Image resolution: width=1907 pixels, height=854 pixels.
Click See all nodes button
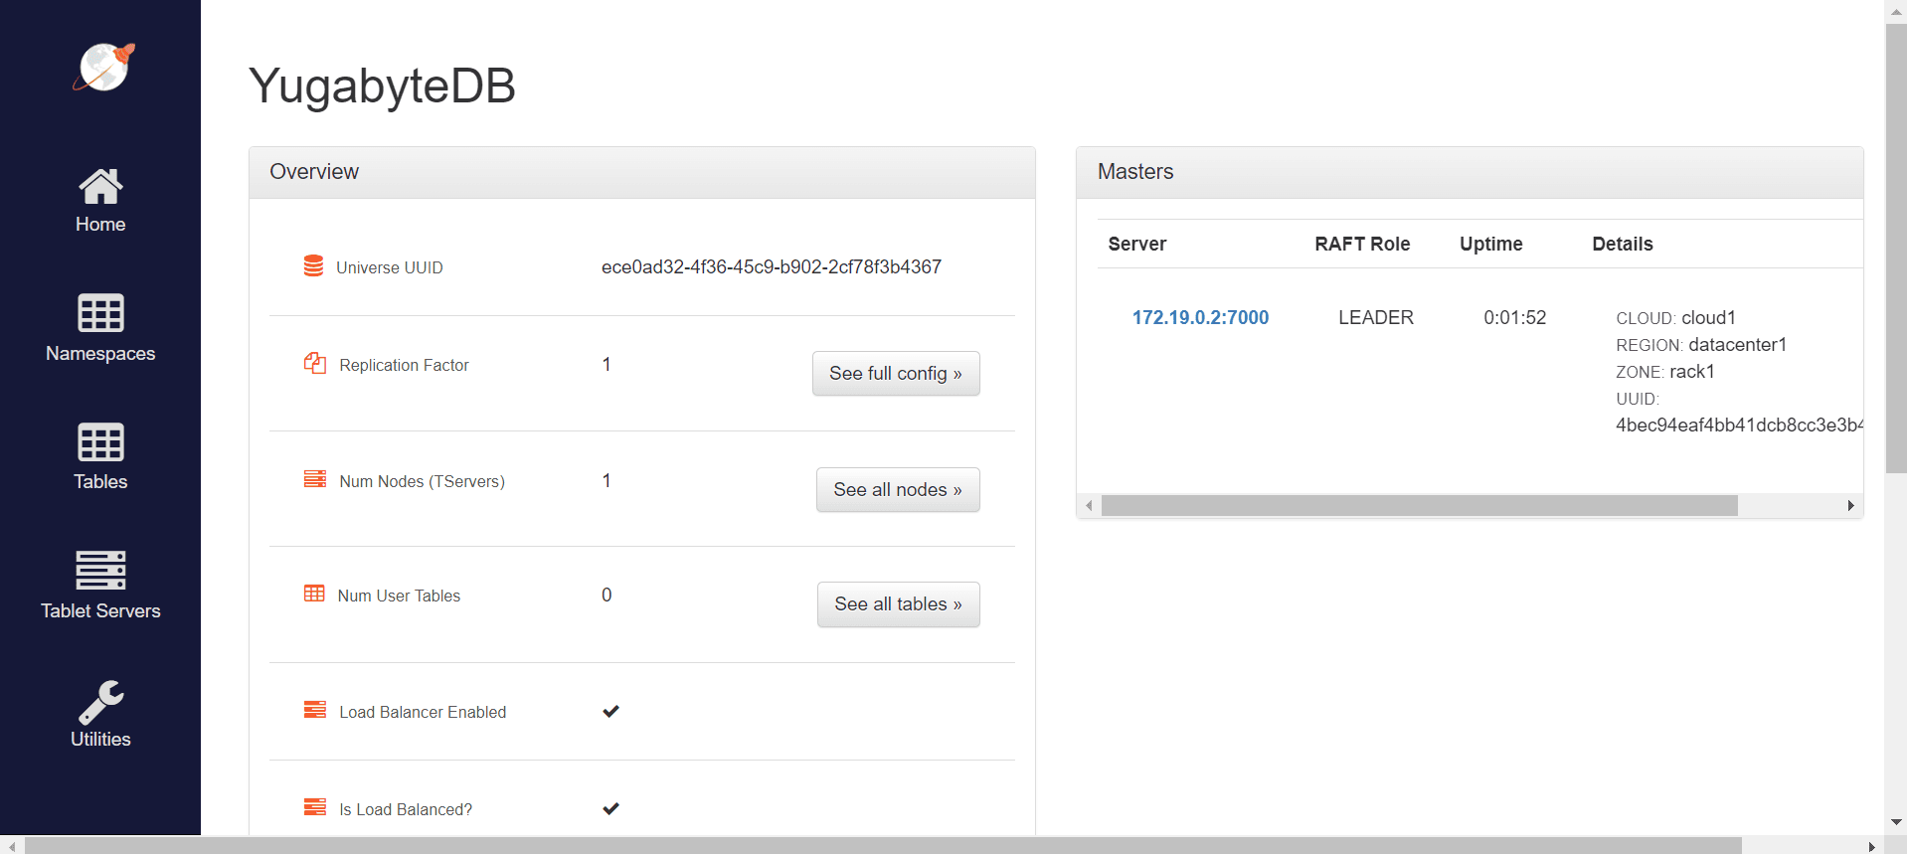coord(898,489)
